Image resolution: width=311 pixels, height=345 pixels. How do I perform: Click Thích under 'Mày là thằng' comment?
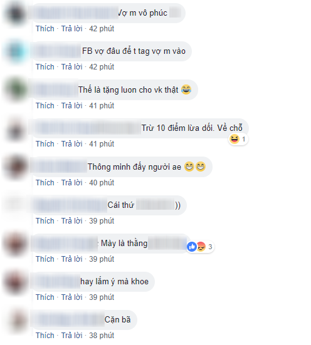point(45,259)
